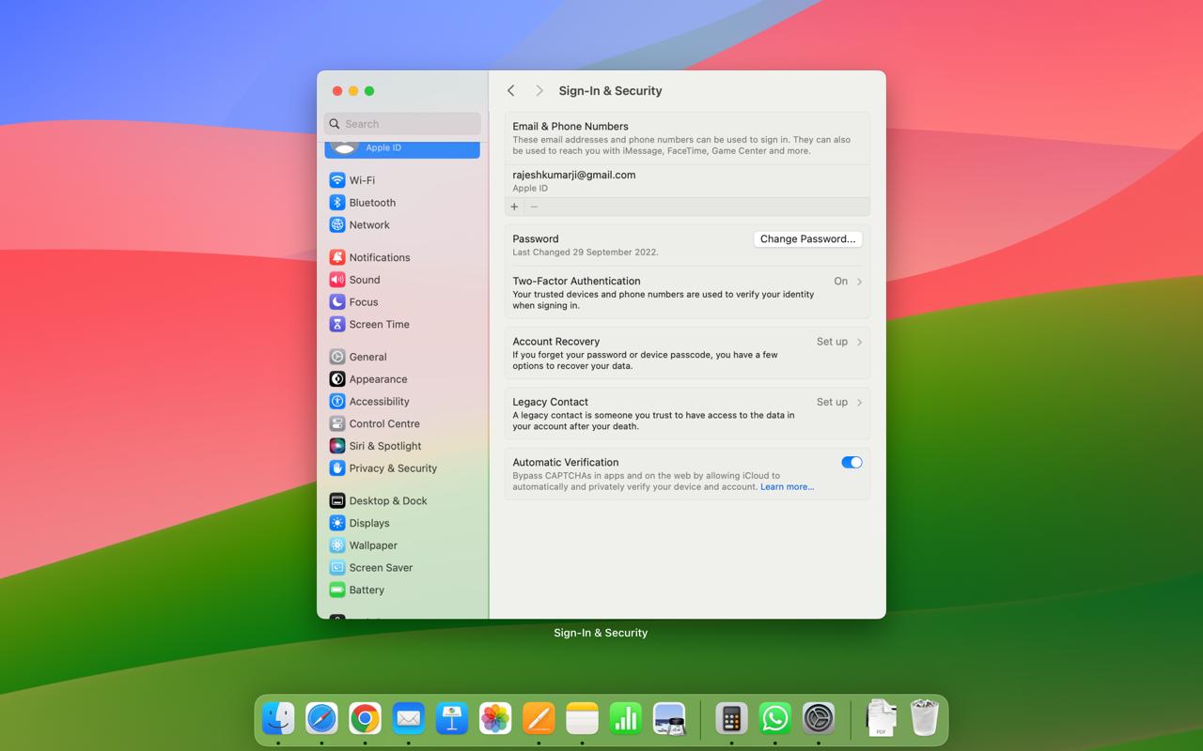Viewport: 1203px width, 751px height.
Task: Expand Account Recovery Set up chevron
Action: tap(859, 342)
